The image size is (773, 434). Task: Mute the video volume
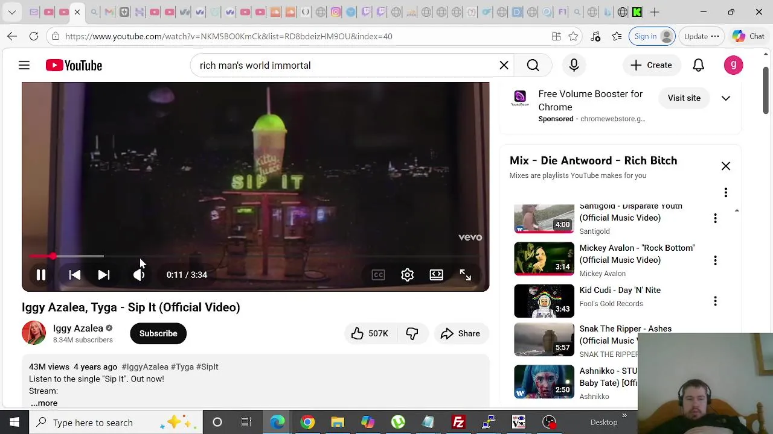tap(139, 275)
